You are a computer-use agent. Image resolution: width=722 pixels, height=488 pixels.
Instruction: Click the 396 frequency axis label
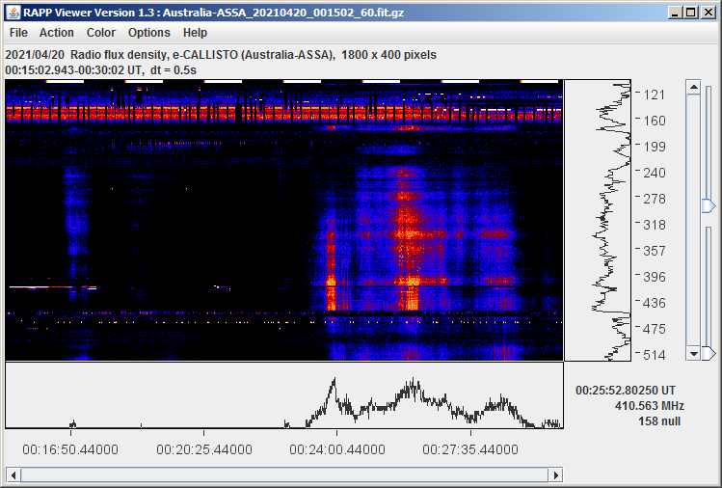(x=655, y=277)
